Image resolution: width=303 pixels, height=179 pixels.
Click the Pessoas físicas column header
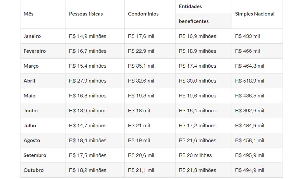(86, 14)
